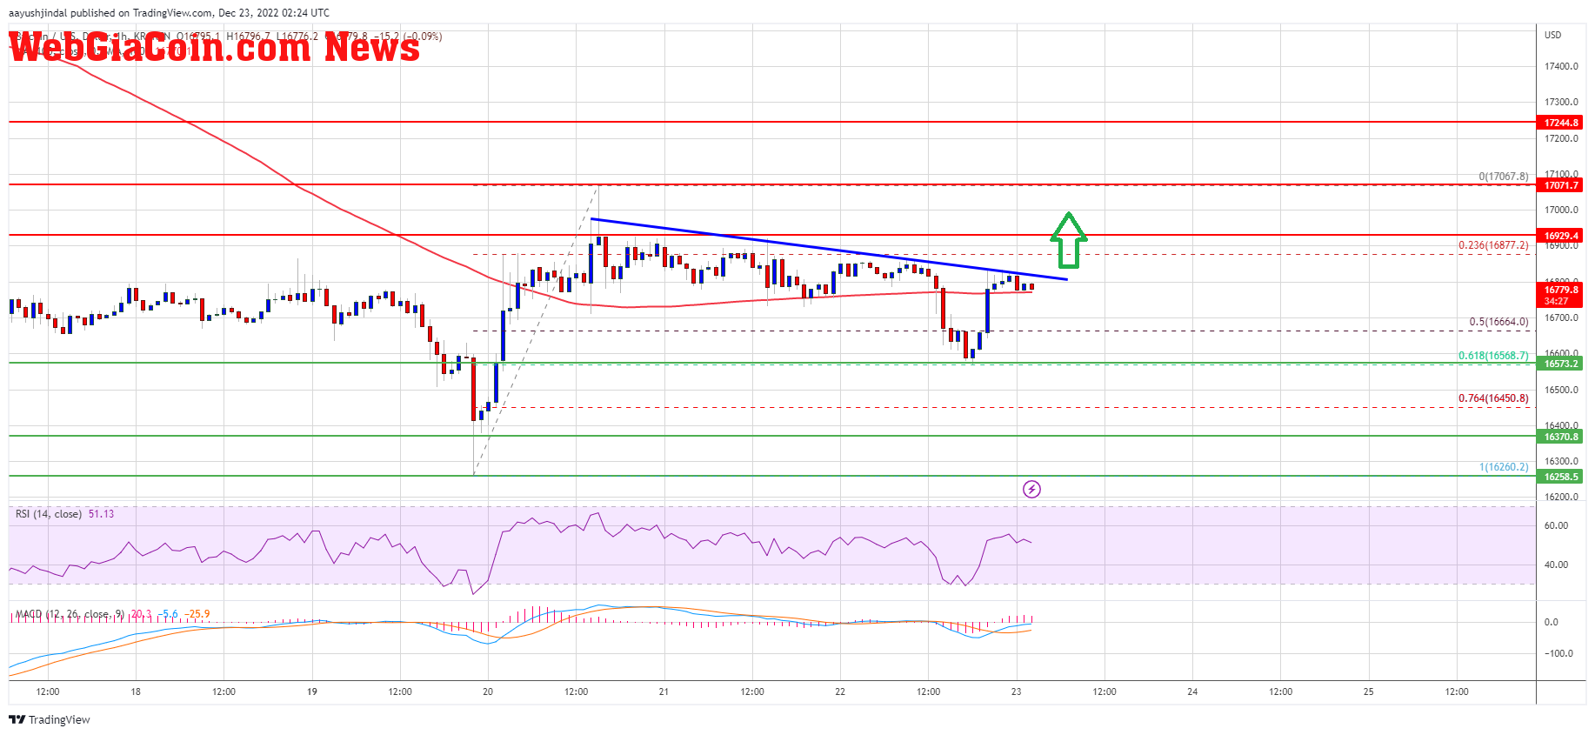Click the Fibonacci 1(16260.2) level label
Image resolution: width=1595 pixels, height=735 pixels.
(x=1504, y=467)
